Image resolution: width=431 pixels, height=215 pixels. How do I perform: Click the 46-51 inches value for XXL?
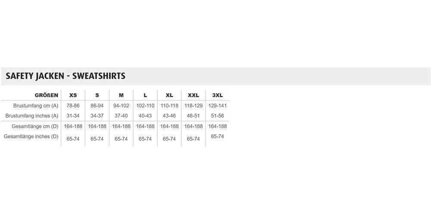(x=193, y=116)
